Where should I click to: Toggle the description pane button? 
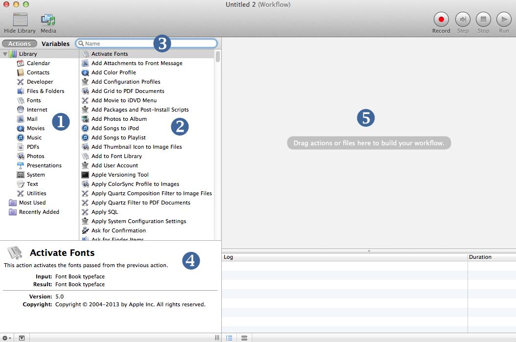coord(22,338)
